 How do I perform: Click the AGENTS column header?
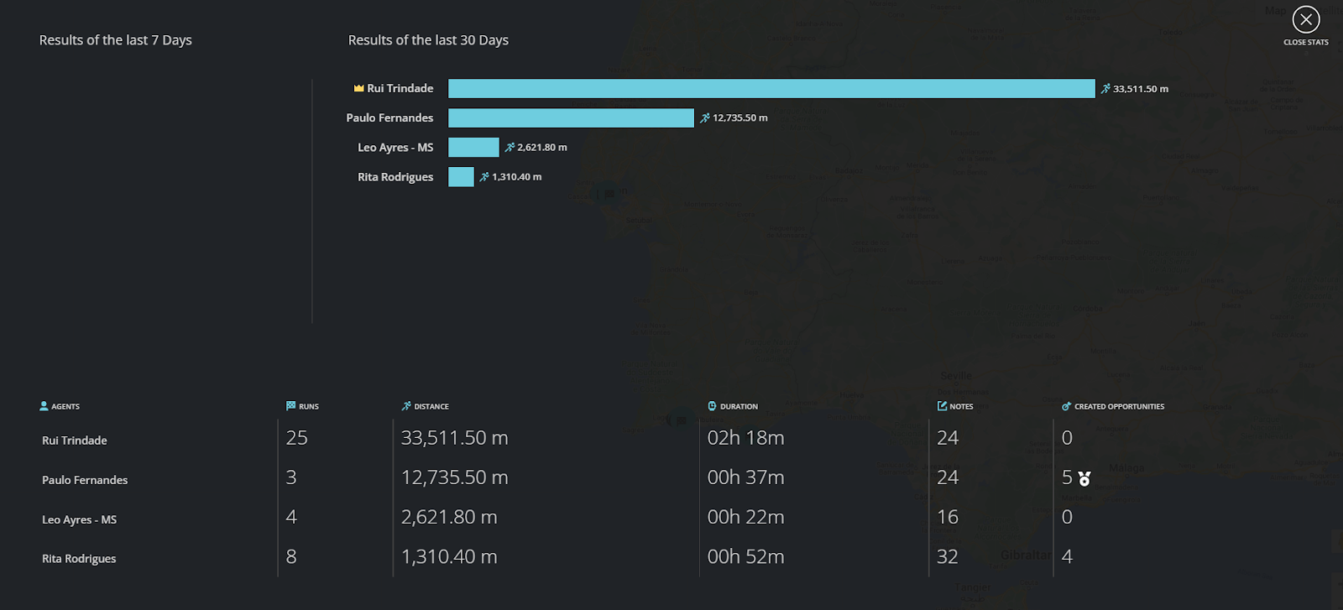[65, 407]
